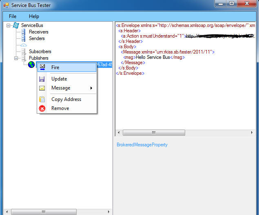The width and height of the screenshot is (259, 215).
Task: Choose Update from the context menu
Action: pyautogui.click(x=67, y=79)
